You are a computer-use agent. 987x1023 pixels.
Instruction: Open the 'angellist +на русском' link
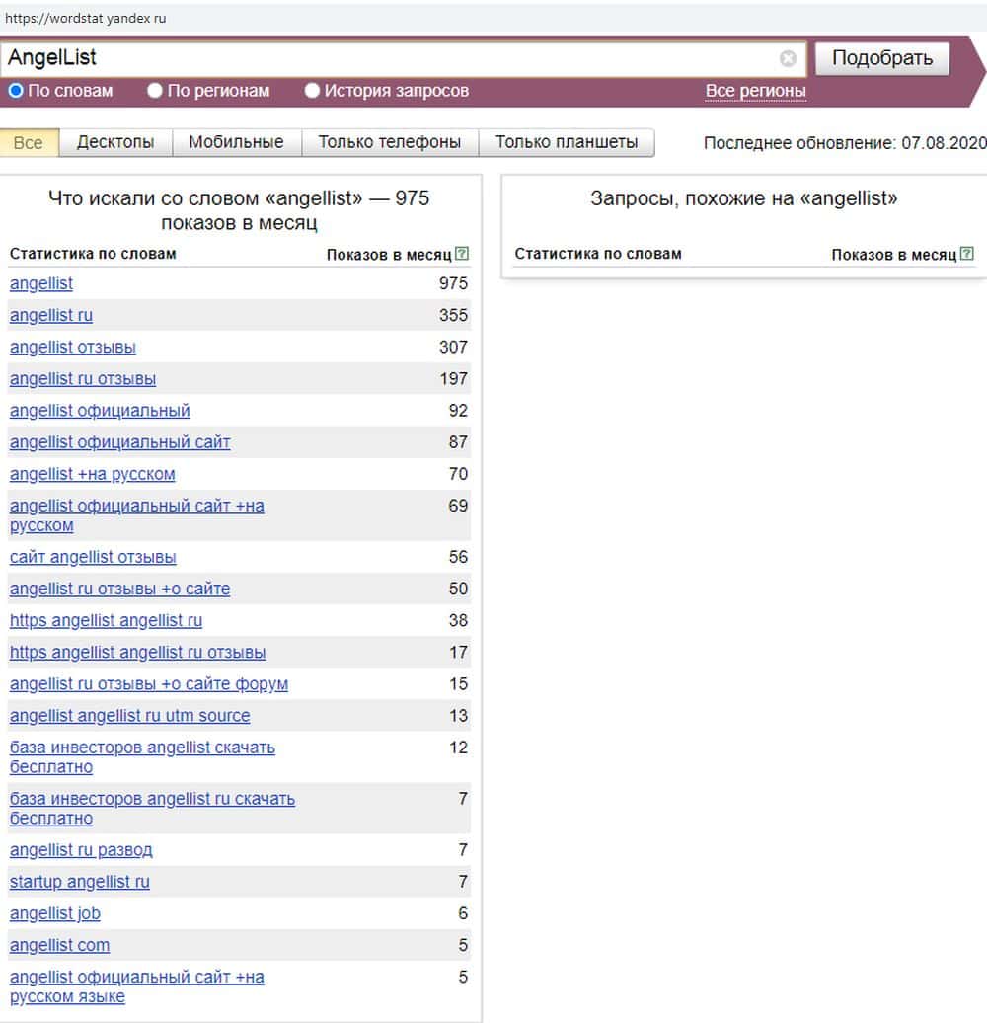click(x=92, y=474)
